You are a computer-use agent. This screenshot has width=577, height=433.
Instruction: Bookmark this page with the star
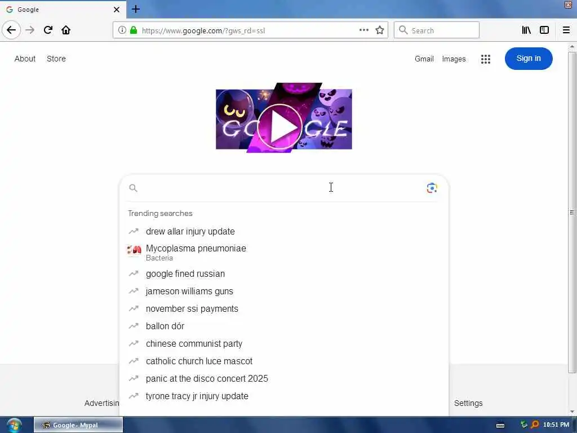coord(380,30)
